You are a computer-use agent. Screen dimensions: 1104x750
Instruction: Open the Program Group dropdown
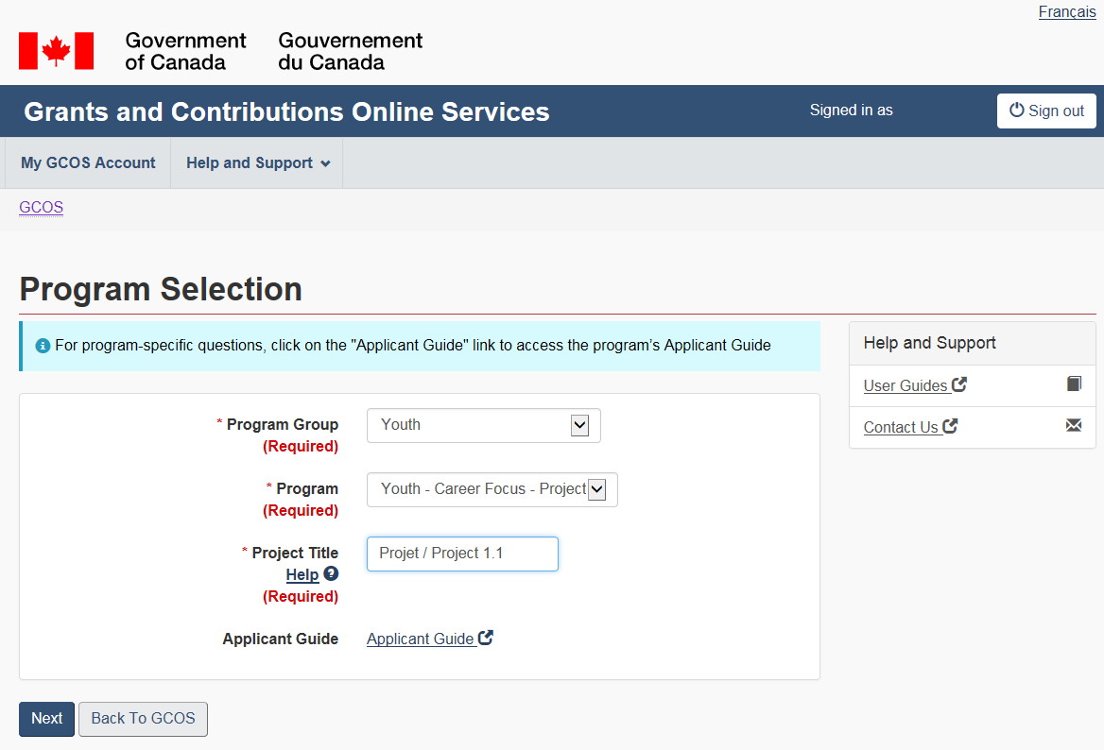[x=484, y=425]
